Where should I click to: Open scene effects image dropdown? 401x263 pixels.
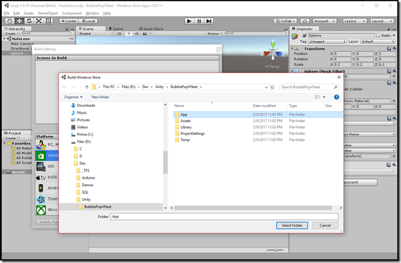click(x=147, y=33)
